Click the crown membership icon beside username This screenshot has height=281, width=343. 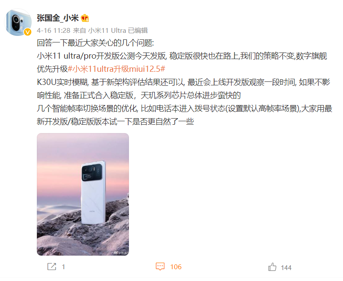click(85, 18)
